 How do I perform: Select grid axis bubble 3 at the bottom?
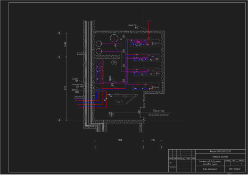click(x=161, y=147)
